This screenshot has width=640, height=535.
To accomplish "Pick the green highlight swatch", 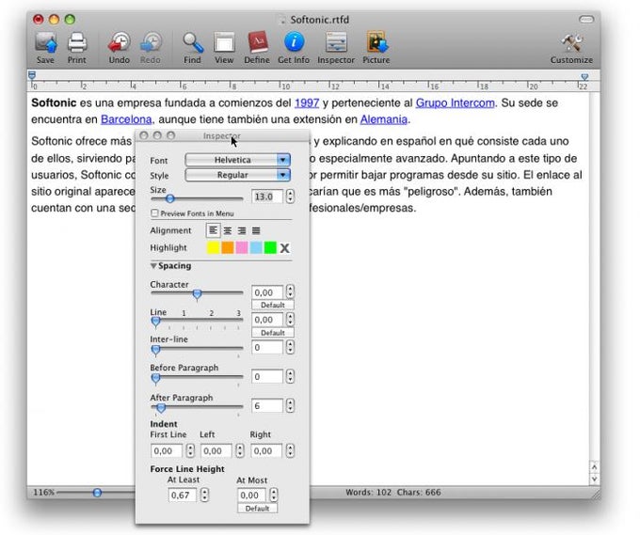I will click(x=270, y=247).
